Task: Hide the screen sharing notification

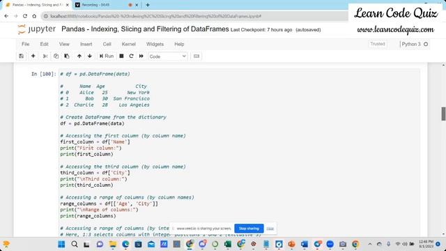Action: (x=270, y=229)
